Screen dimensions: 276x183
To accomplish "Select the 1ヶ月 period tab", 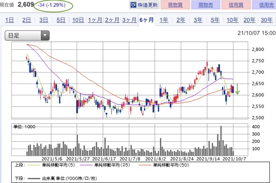I will point(95,20).
